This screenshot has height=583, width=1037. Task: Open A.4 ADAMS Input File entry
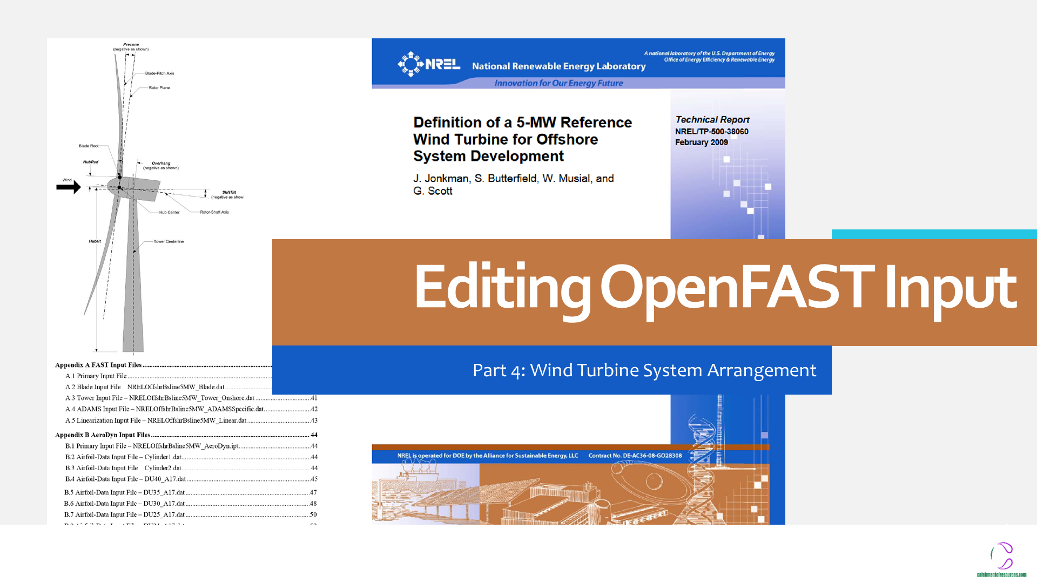pos(165,409)
